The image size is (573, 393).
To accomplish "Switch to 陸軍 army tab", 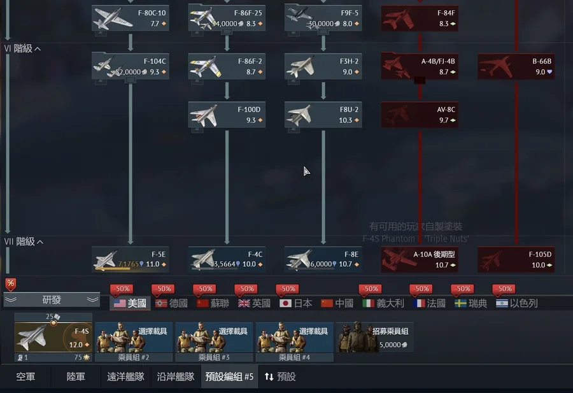I will click(76, 376).
